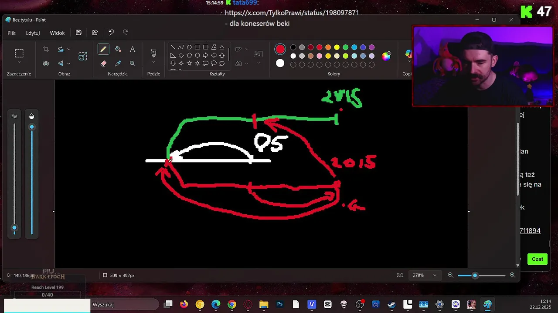Click the zoom in magnifier icon
558x313 pixels.
(x=513, y=275)
